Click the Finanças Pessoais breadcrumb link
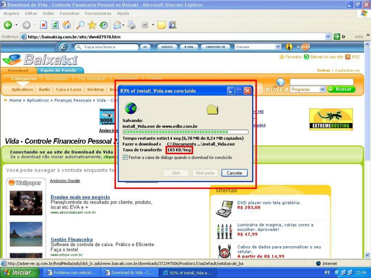 (x=73, y=100)
